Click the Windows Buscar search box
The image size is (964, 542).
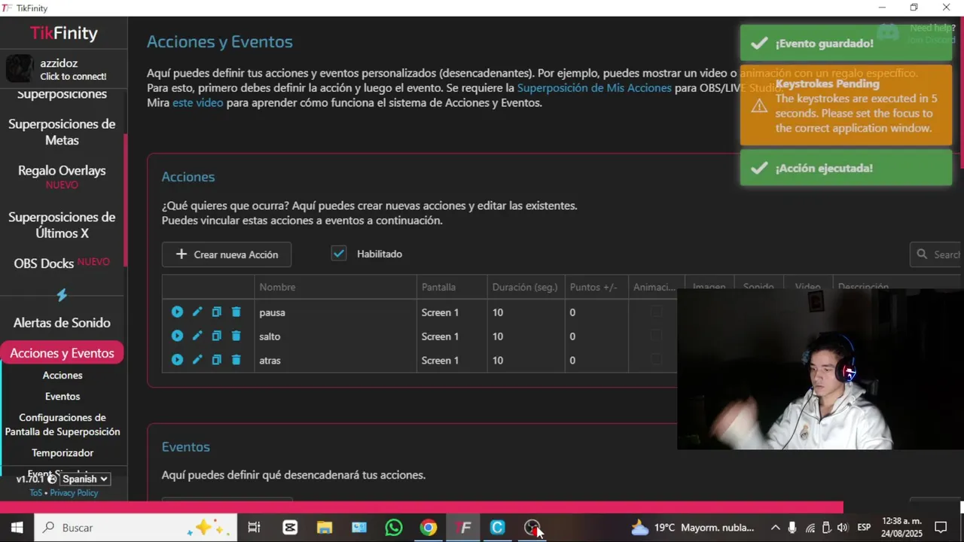click(136, 528)
